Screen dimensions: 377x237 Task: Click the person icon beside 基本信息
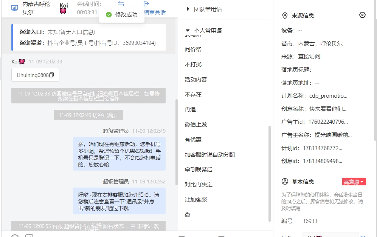click(285, 182)
